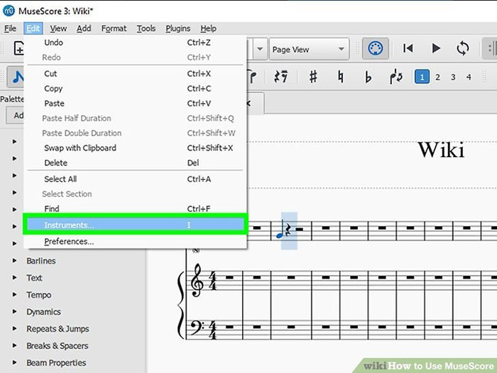This screenshot has height=373, width=497.
Task: Click the flip direction icon
Action: [x=395, y=77]
